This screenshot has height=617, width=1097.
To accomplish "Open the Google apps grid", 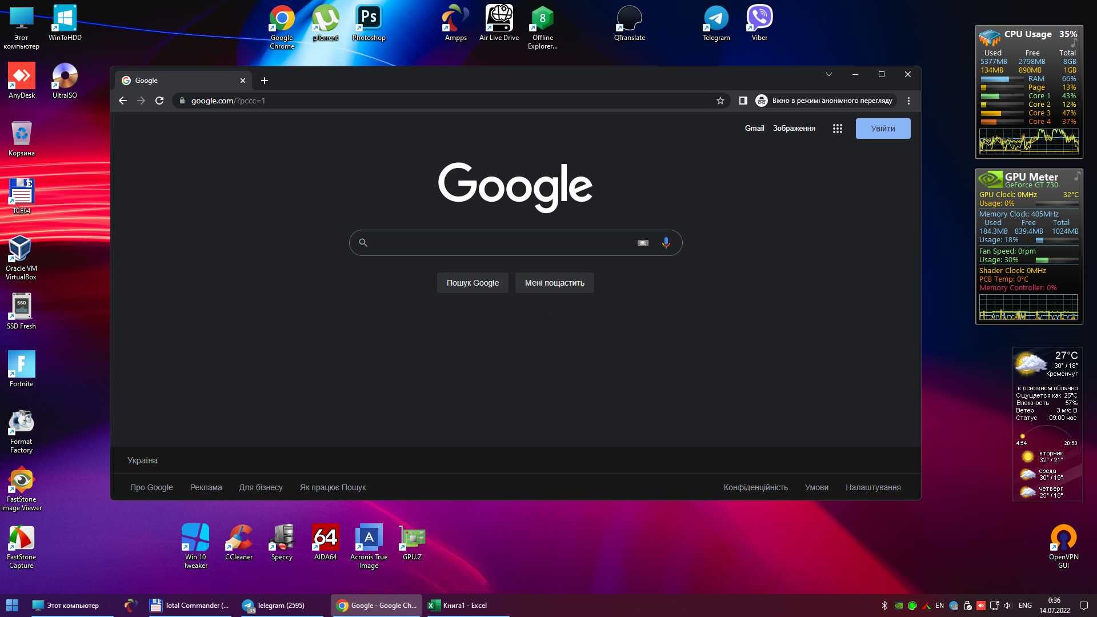I will point(837,129).
